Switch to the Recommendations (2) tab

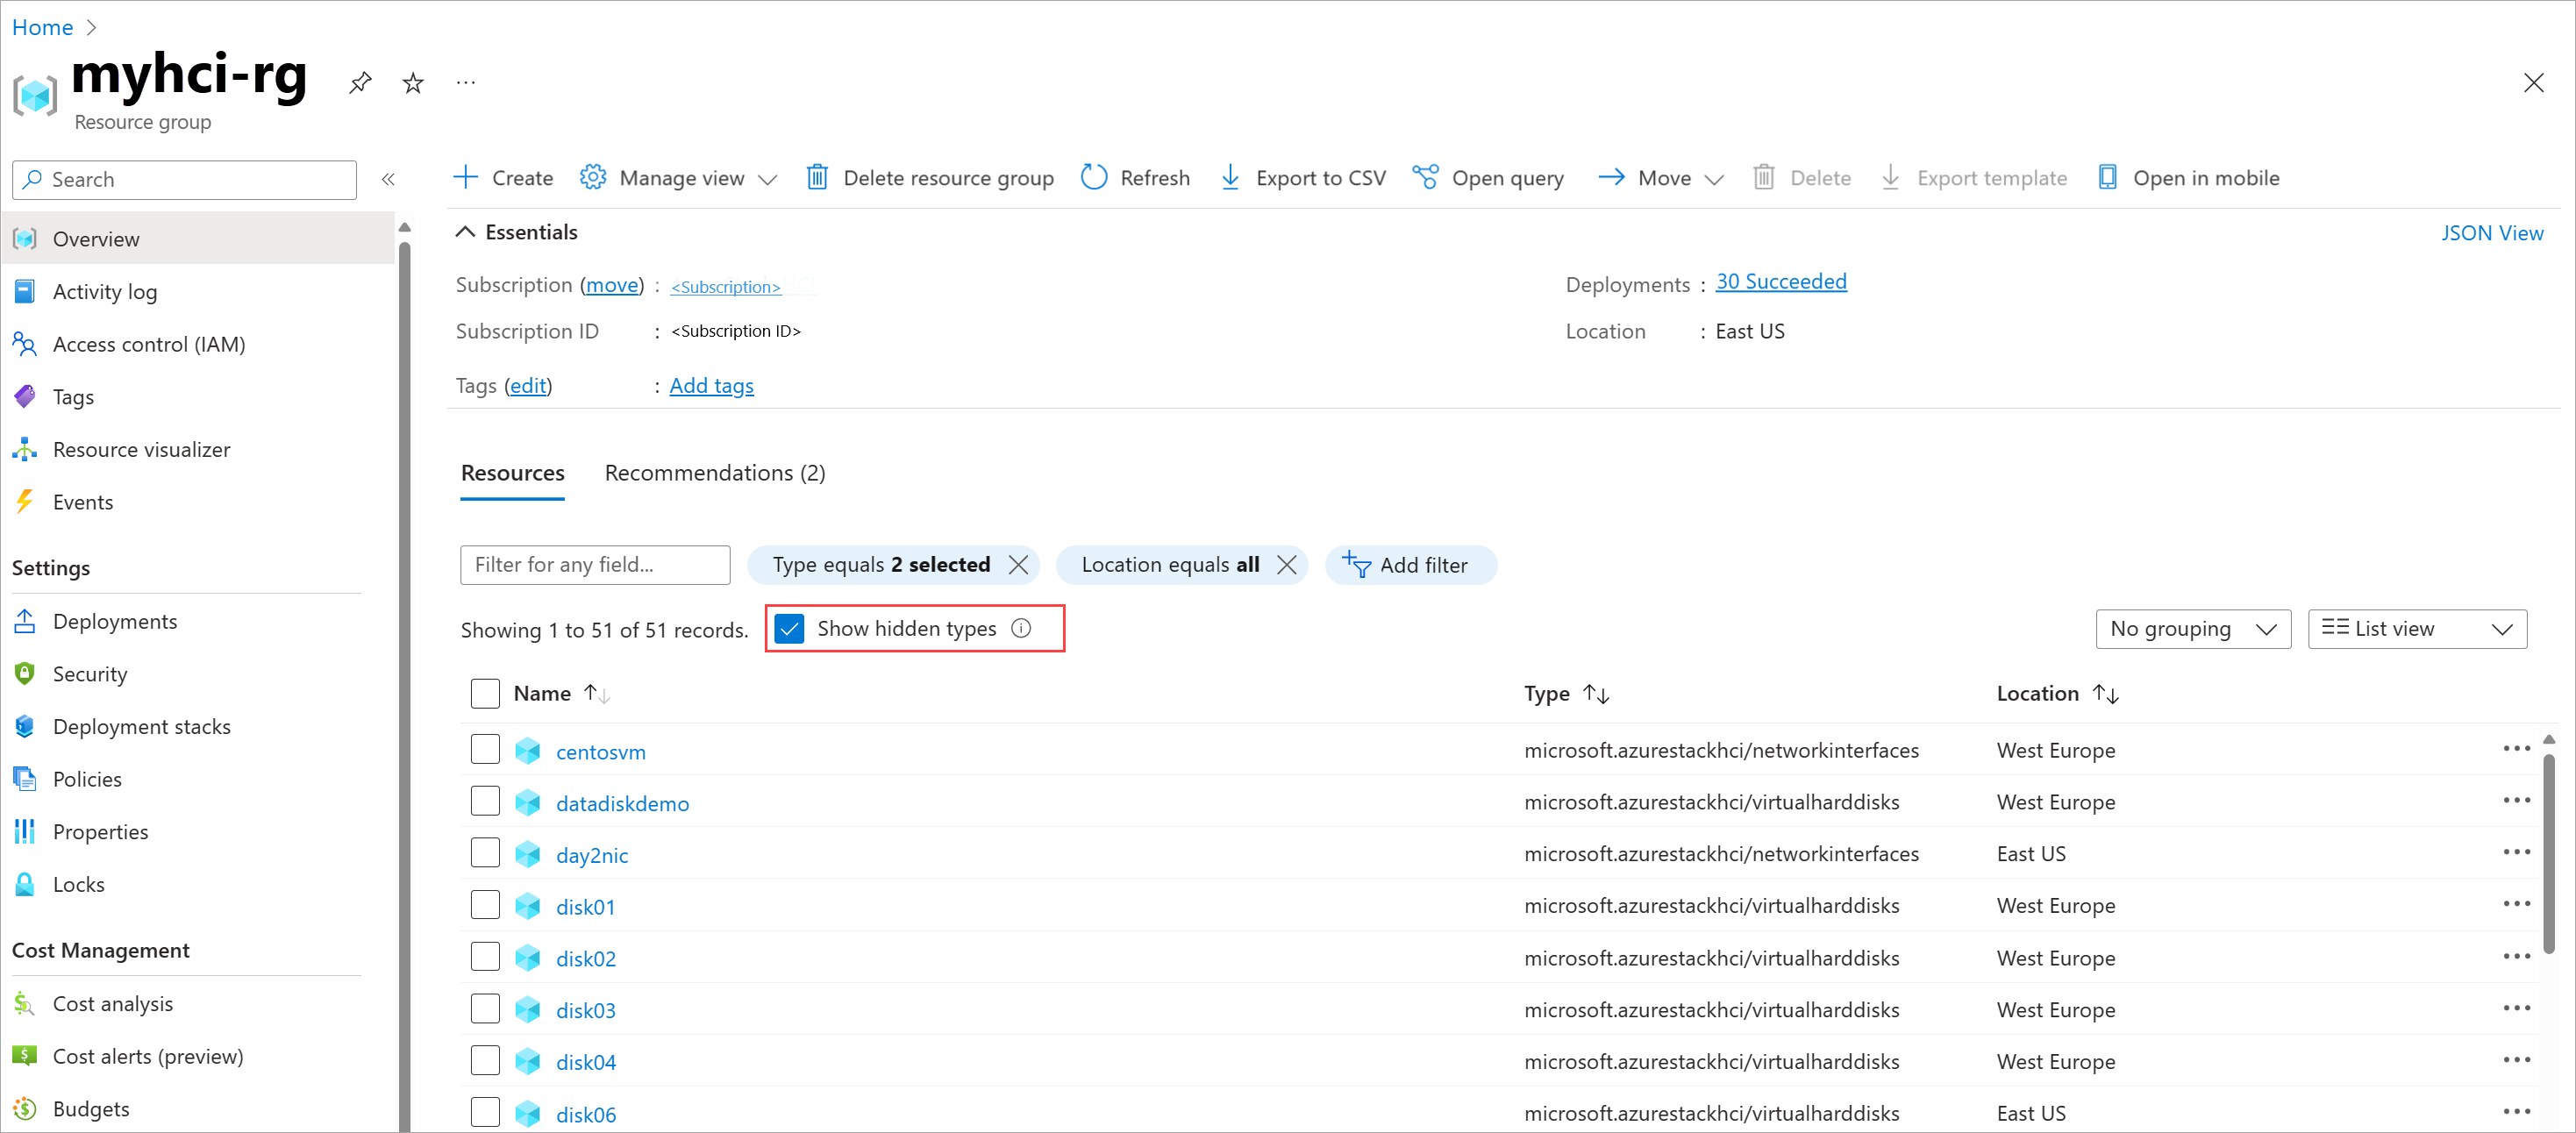click(x=715, y=473)
